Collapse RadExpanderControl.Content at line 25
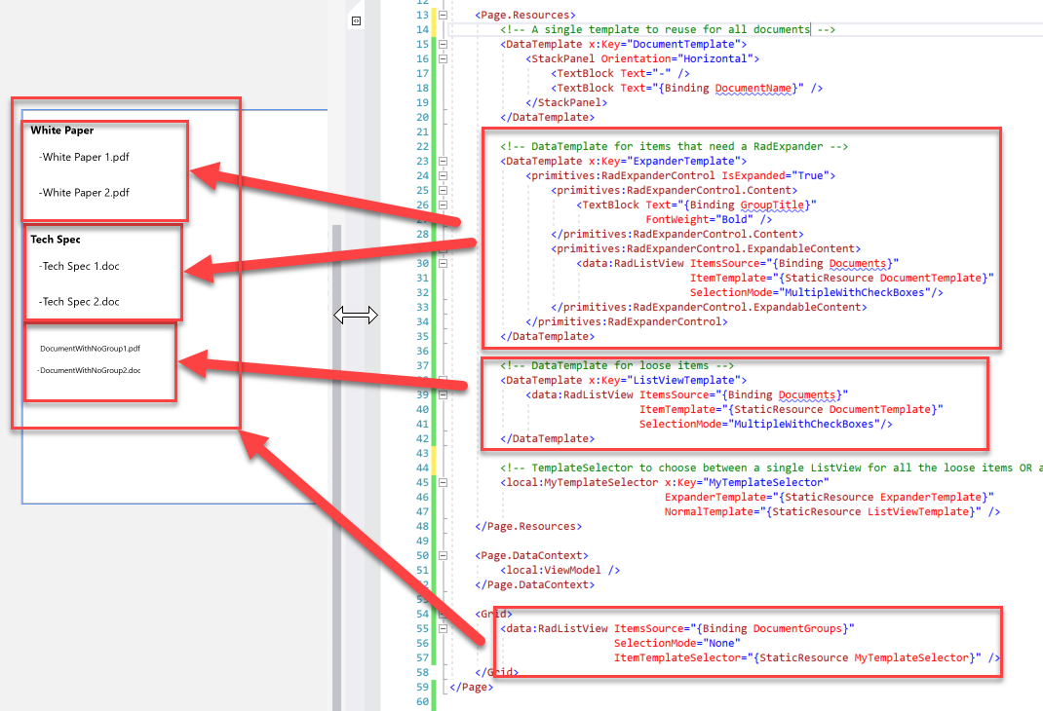1043x711 pixels. click(443, 190)
